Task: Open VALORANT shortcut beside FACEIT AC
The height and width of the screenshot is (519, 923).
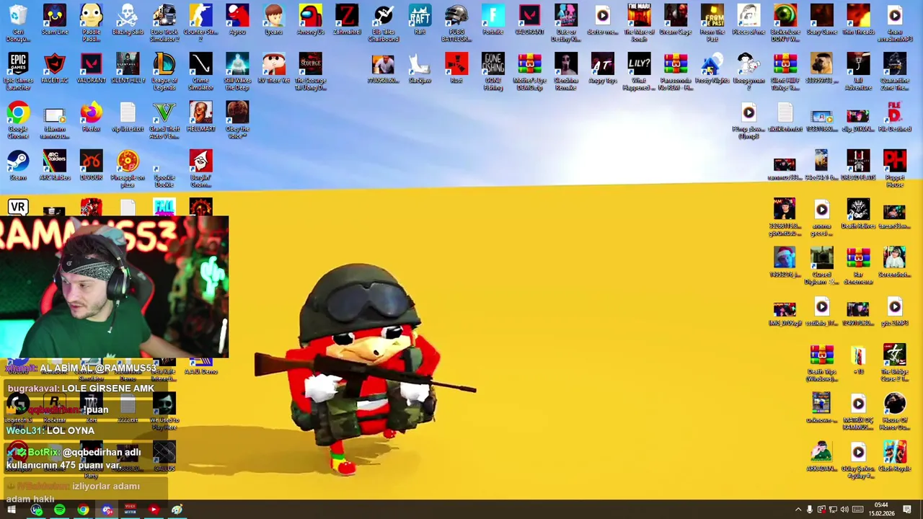Action: (x=91, y=68)
